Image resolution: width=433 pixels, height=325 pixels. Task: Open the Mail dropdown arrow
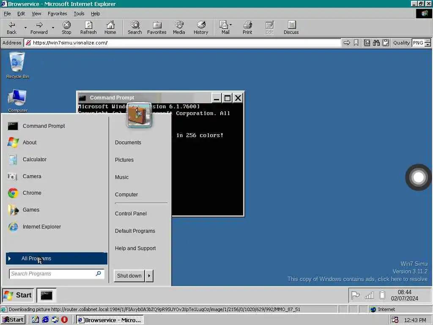coord(231,25)
